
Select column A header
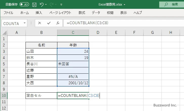[16, 33]
